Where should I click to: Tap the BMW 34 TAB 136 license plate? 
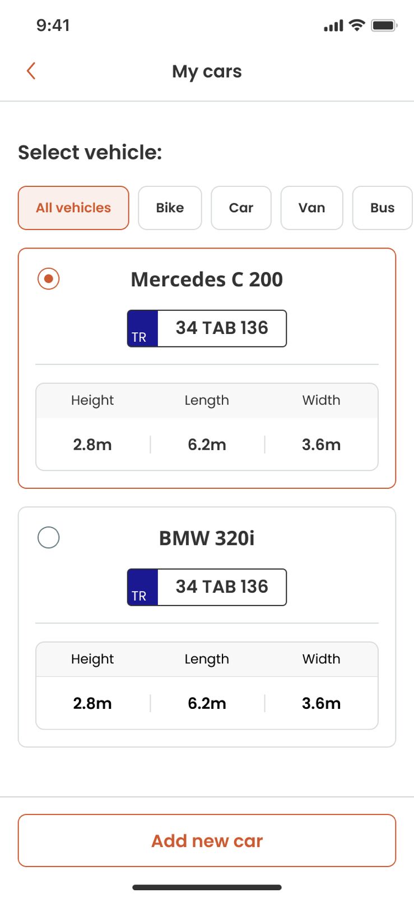222,587
